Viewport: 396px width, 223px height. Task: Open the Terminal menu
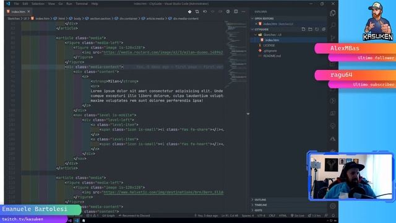point(82,4)
